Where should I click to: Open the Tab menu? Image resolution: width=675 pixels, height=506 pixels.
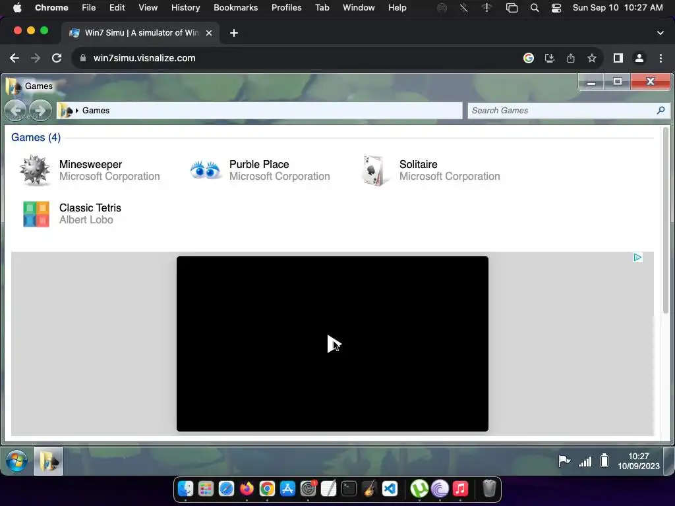click(322, 8)
